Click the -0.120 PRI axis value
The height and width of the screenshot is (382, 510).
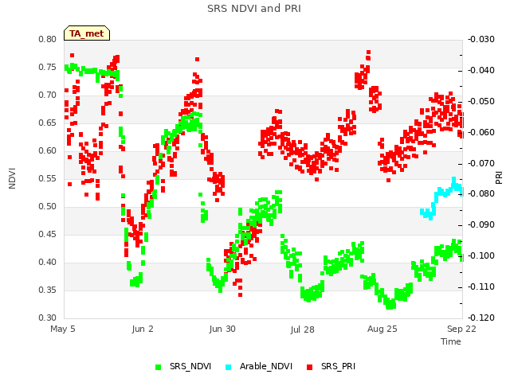[x=481, y=318]
